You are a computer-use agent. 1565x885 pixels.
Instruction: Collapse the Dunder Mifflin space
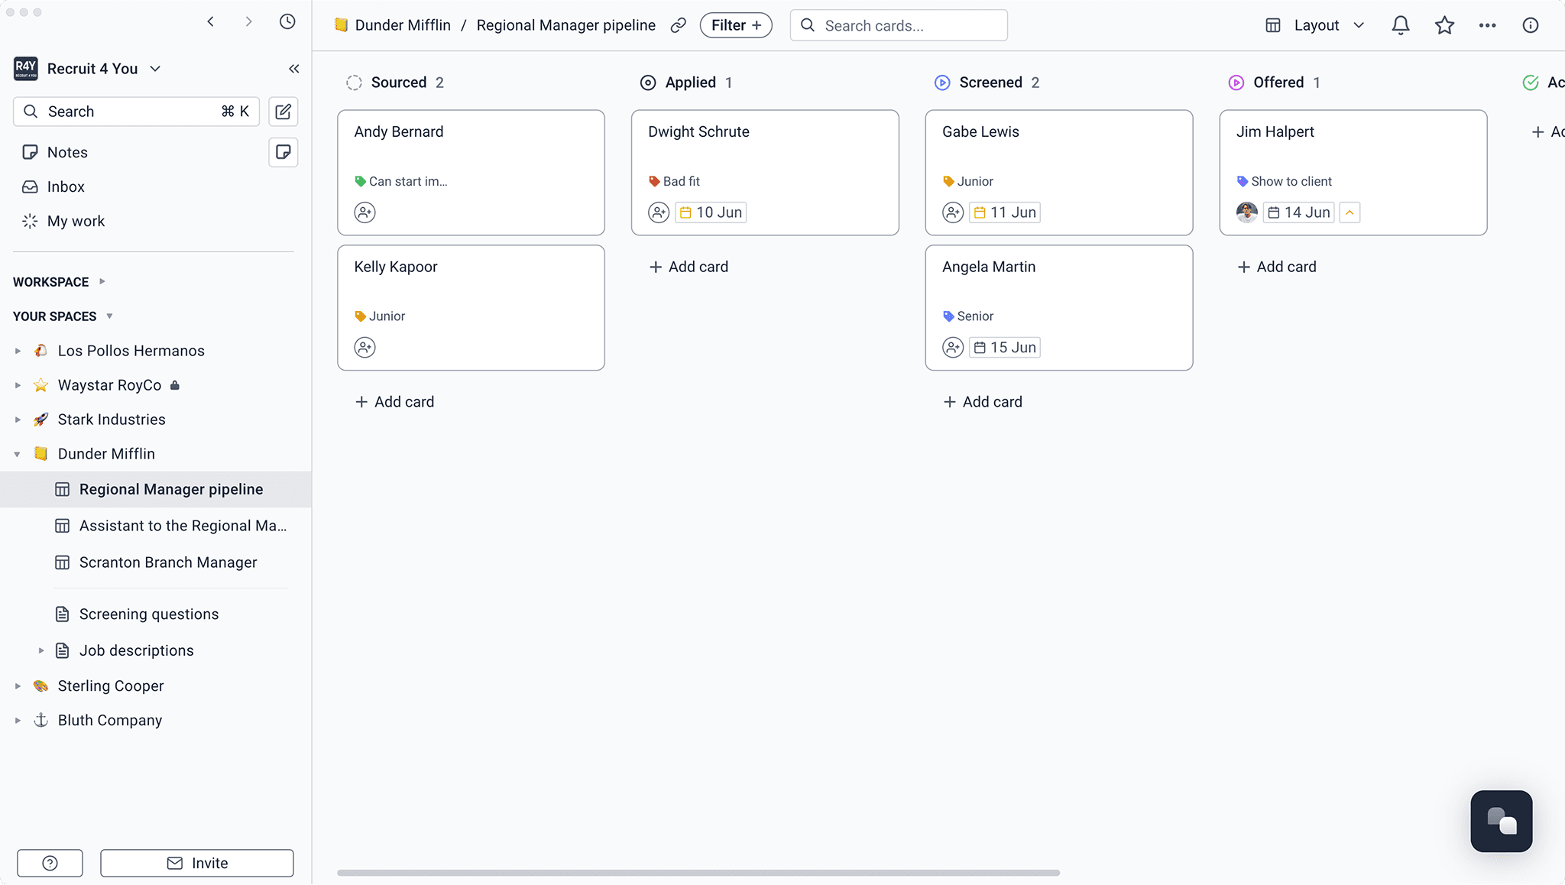click(x=18, y=454)
